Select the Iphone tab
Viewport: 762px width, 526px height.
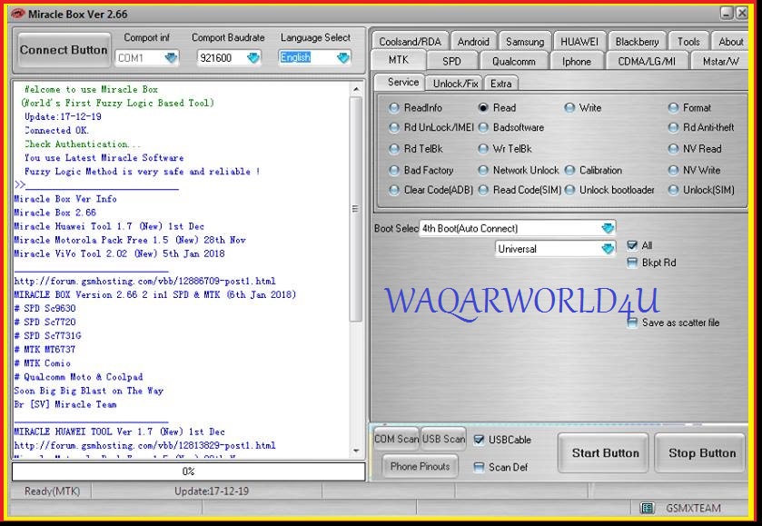(x=577, y=61)
